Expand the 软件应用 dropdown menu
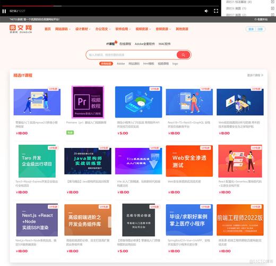 click(x=123, y=29)
